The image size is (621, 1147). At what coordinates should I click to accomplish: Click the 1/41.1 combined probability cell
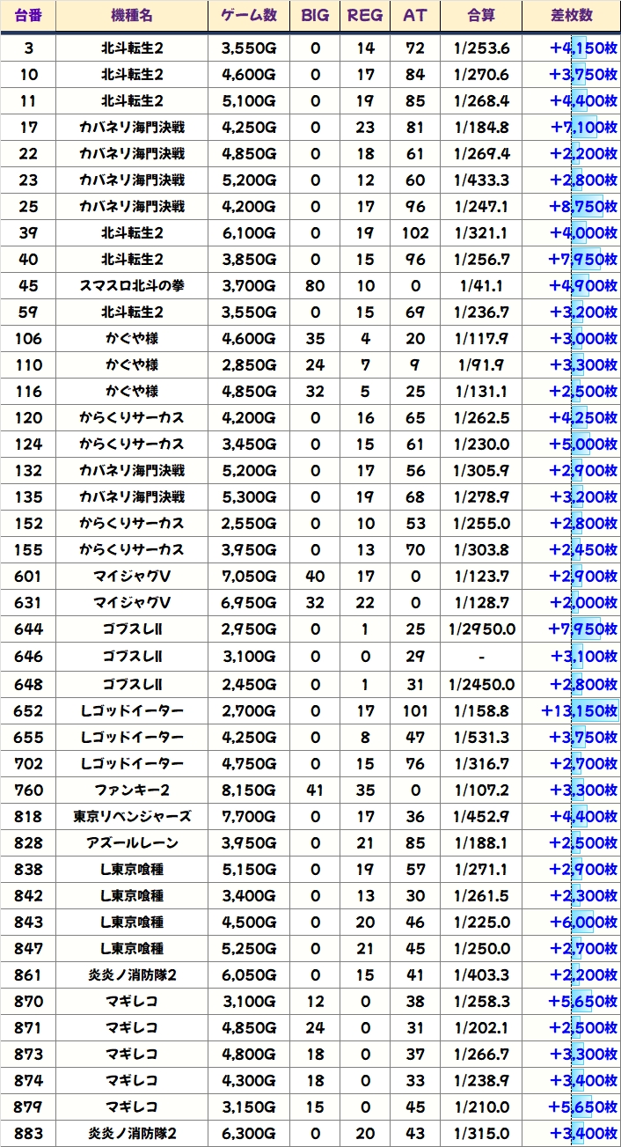(x=481, y=286)
